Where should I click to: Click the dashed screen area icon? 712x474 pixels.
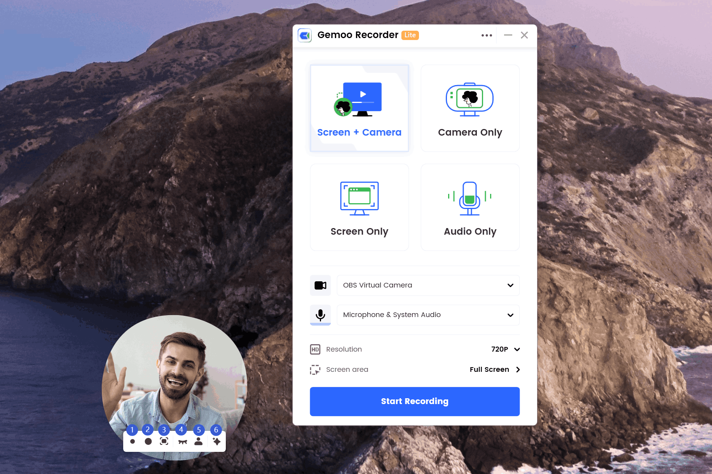click(x=315, y=369)
